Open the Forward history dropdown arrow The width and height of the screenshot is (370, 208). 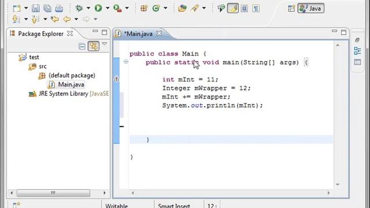pyautogui.click(x=95, y=19)
